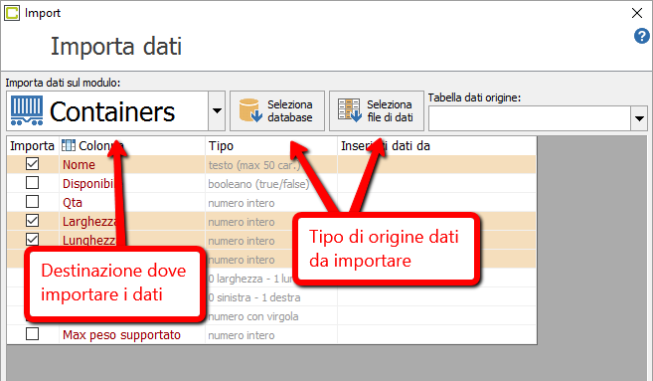Image resolution: width=653 pixels, height=381 pixels.
Task: Click the '0 sinistra - 1 destra' type cell
Action: (271, 297)
